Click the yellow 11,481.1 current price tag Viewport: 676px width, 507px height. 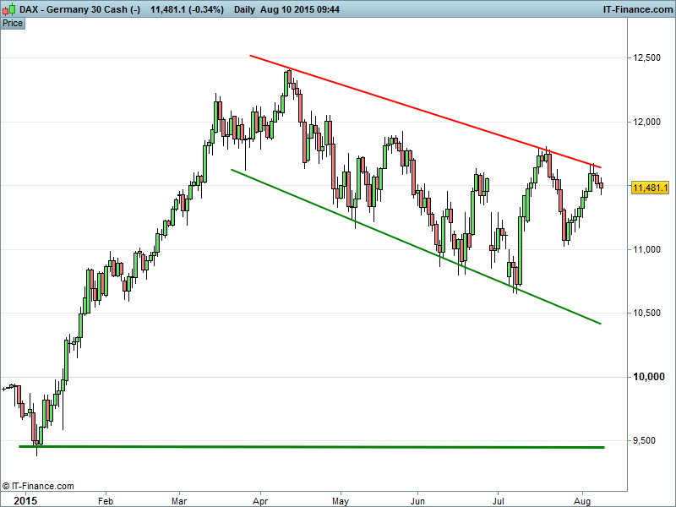click(651, 188)
